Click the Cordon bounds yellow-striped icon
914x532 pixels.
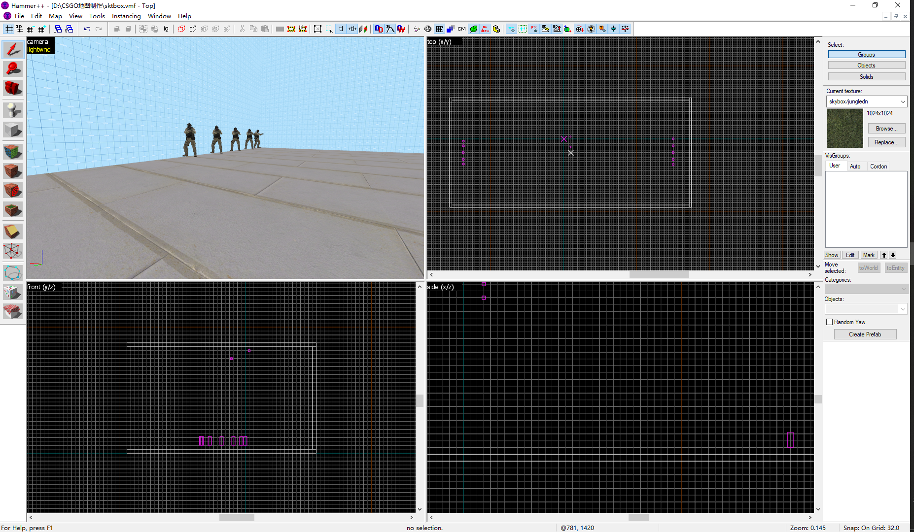pos(291,29)
